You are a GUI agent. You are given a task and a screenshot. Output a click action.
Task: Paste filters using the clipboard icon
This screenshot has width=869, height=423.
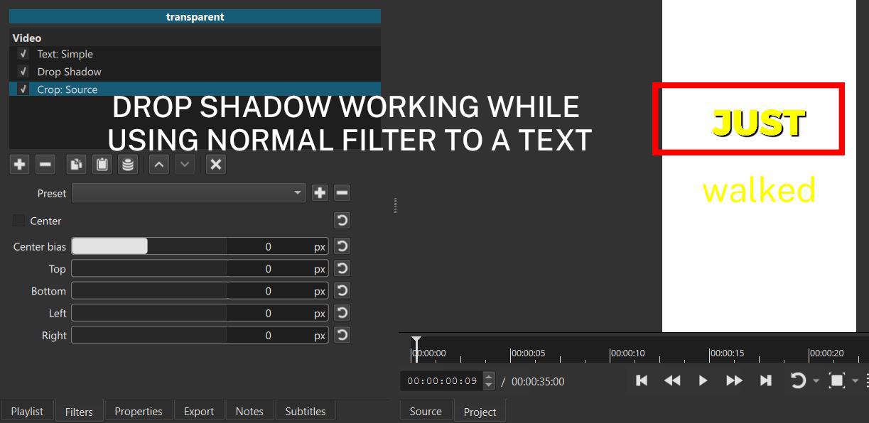(x=102, y=165)
